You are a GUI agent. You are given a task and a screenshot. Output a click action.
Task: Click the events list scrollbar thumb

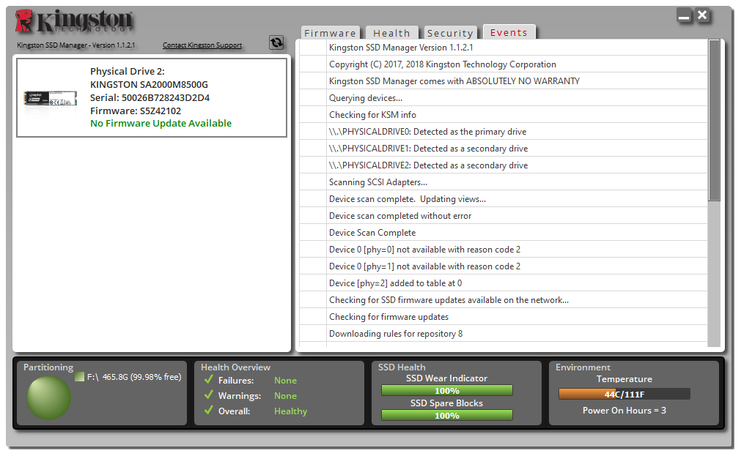[x=714, y=120]
